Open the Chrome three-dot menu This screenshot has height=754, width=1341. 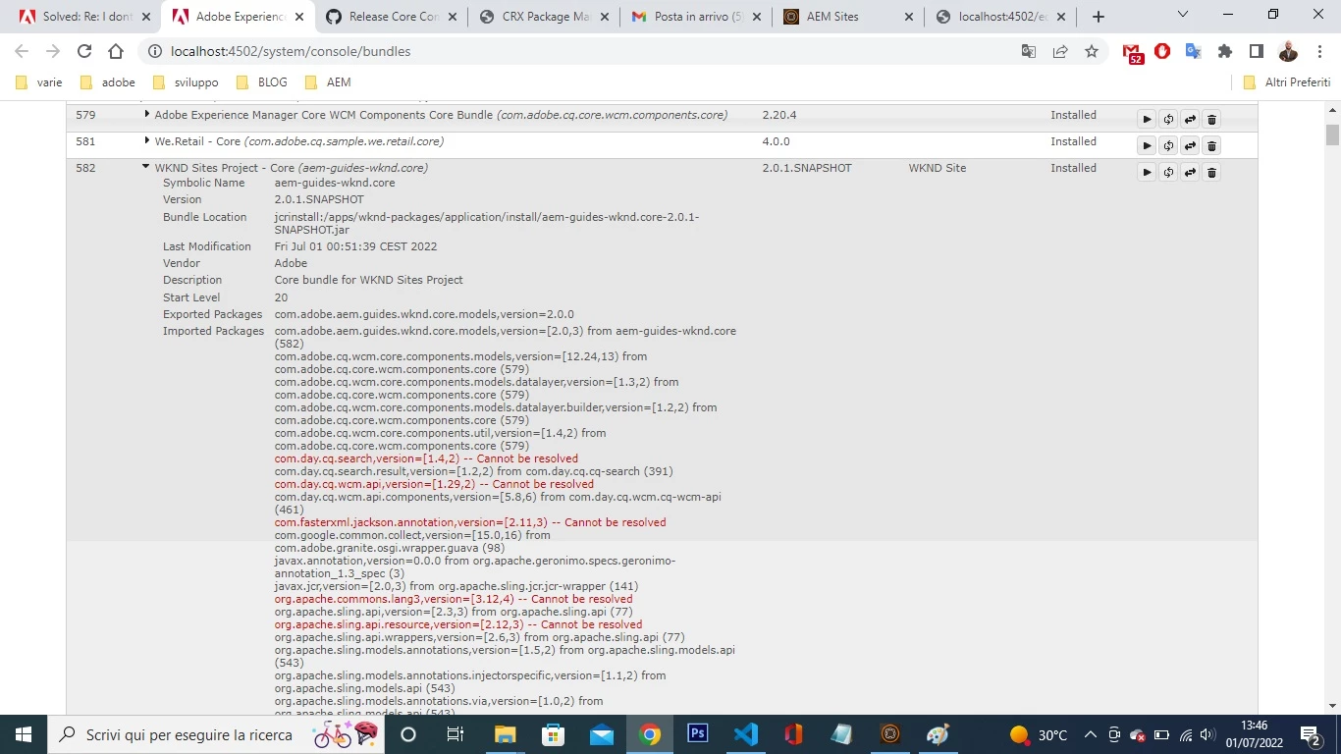[x=1319, y=51]
